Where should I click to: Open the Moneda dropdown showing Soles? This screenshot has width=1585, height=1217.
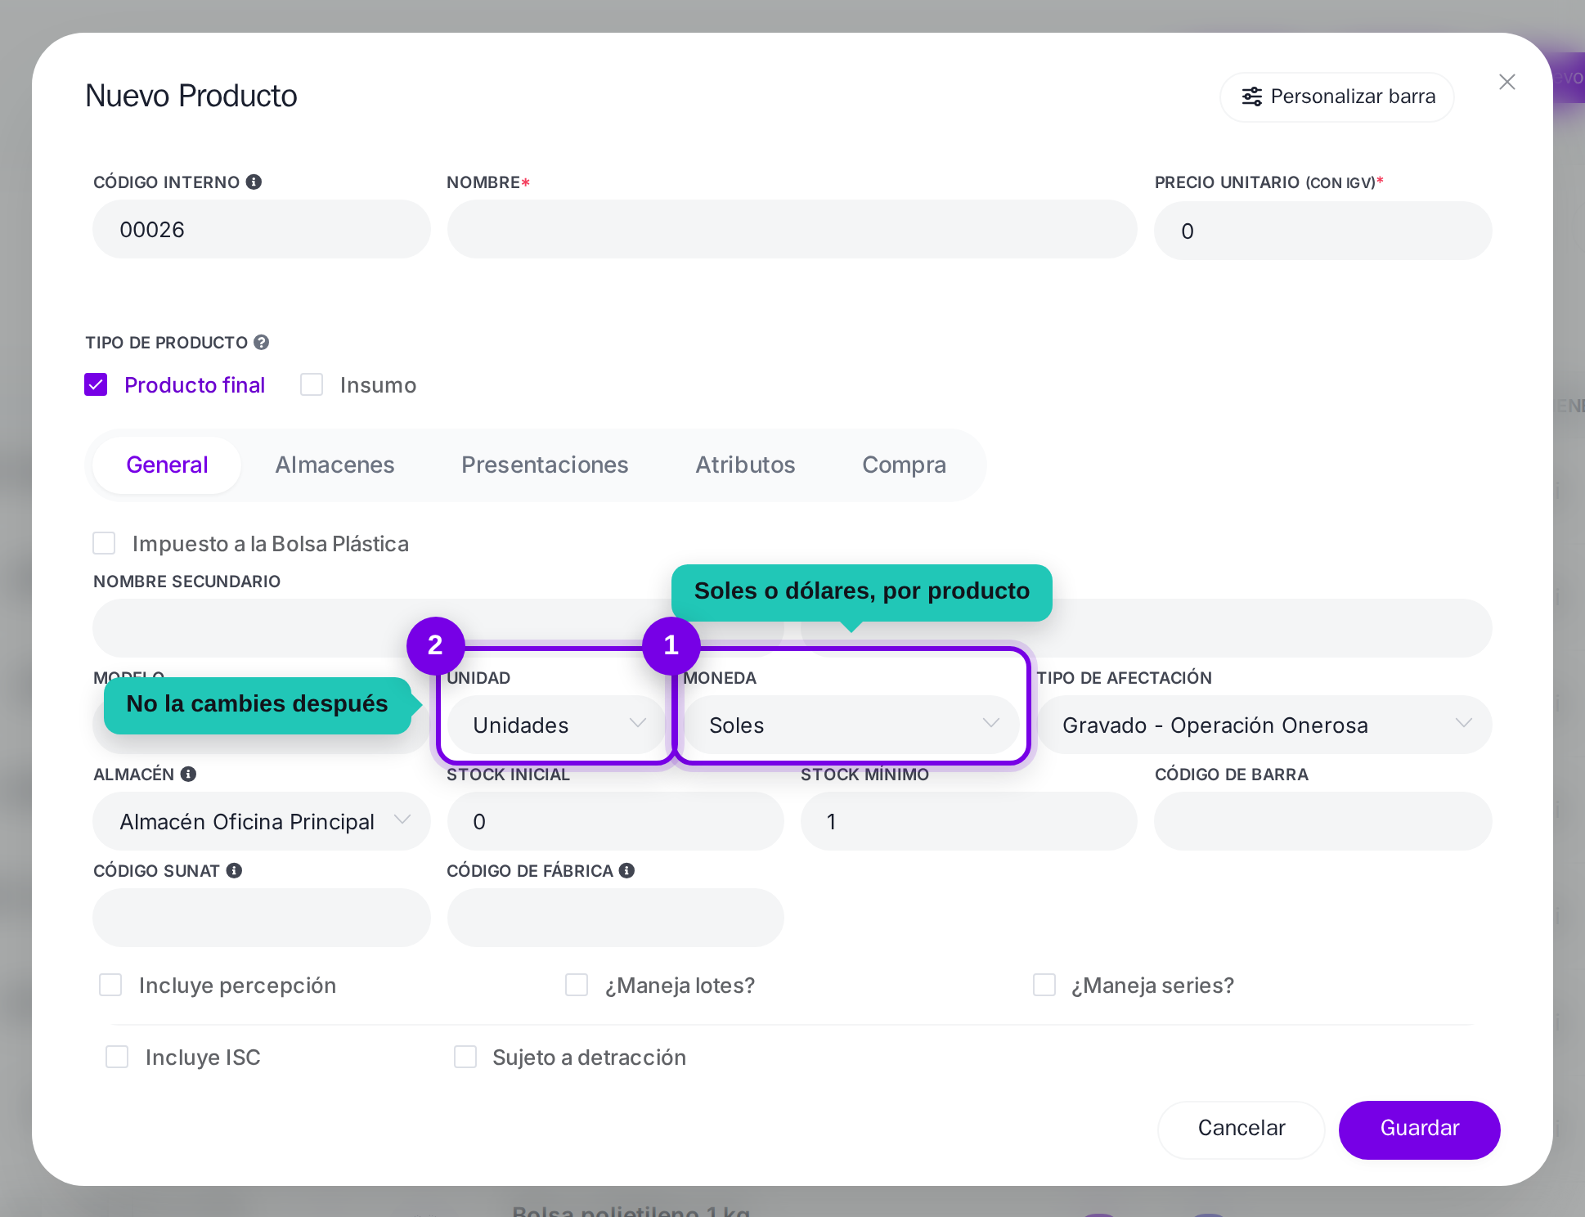(851, 725)
